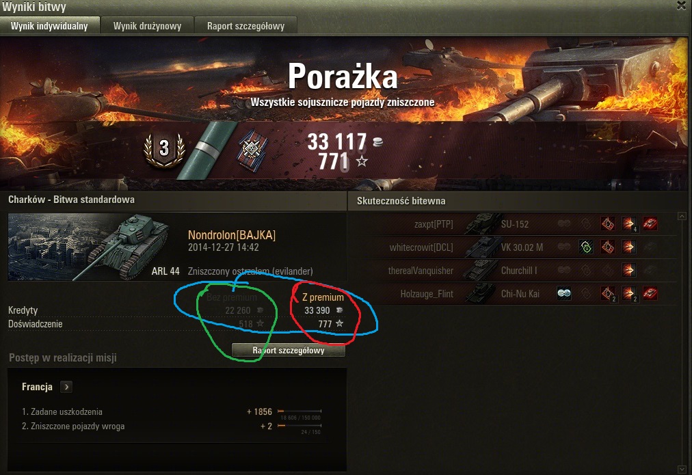Click the spotted binoculars icon for Chi-Nu Kai
Screen dimensions: 692x475
click(x=564, y=293)
